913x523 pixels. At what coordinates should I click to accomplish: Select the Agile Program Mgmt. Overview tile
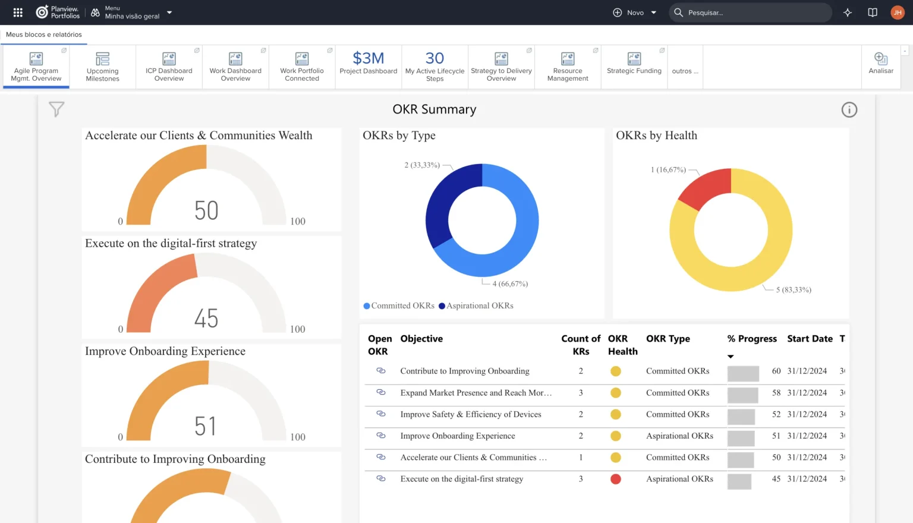tap(36, 67)
